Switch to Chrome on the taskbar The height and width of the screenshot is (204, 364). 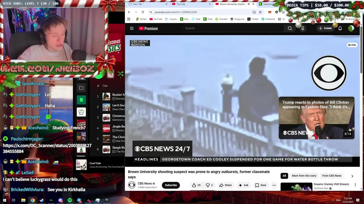coord(33,200)
